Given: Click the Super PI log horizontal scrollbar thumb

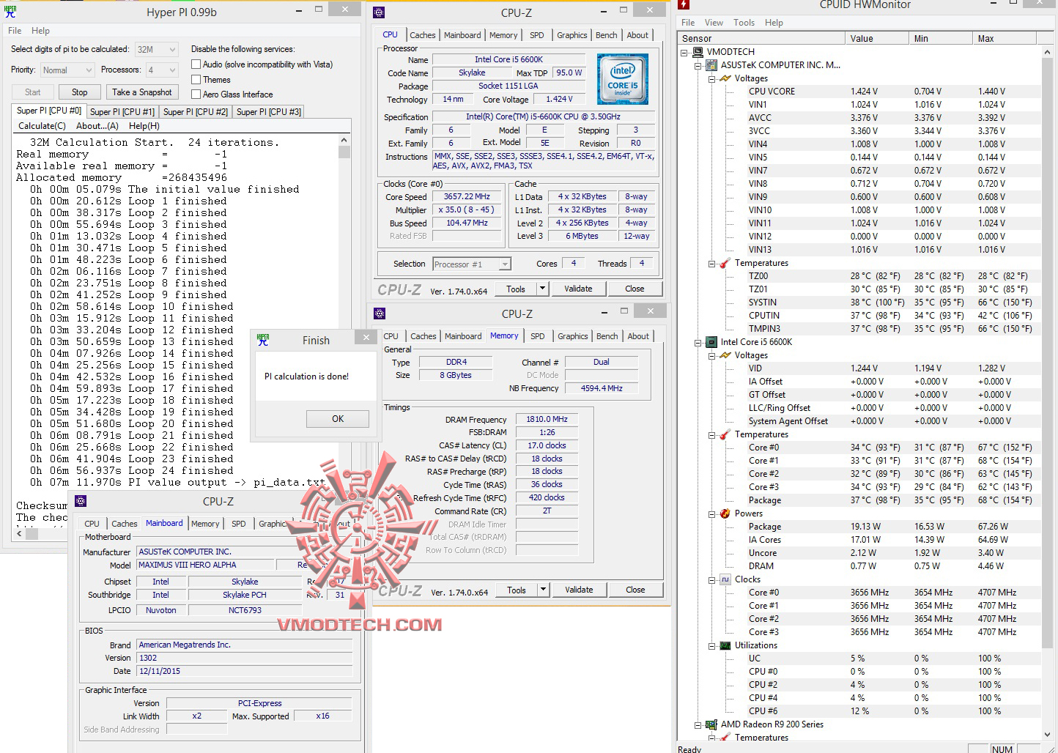Looking at the screenshot, I should [x=32, y=534].
